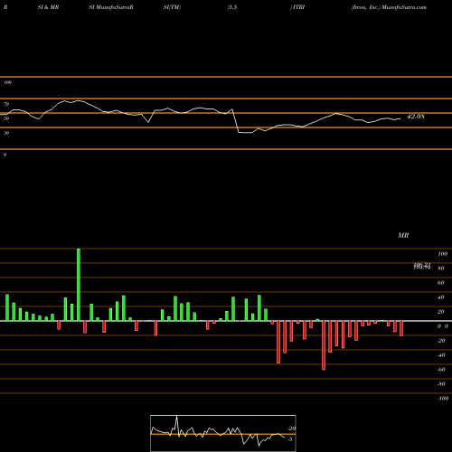Click the RSI value label 42.08
Screen dimensions: 452x452
click(416, 117)
